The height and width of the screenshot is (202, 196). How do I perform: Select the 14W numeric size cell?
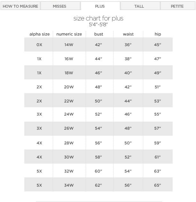[69, 45]
